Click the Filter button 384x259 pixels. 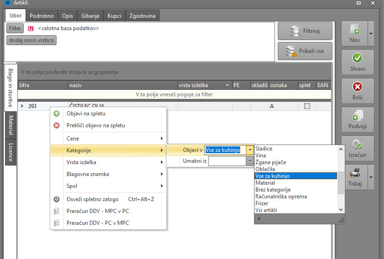(x=15, y=28)
